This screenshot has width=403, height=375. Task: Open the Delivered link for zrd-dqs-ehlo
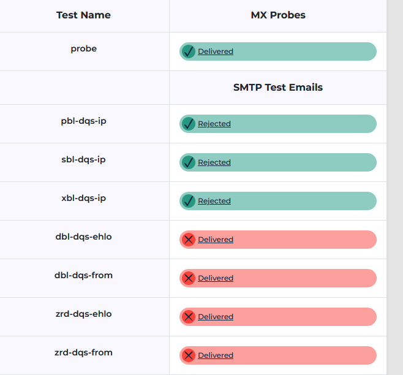[x=216, y=317]
